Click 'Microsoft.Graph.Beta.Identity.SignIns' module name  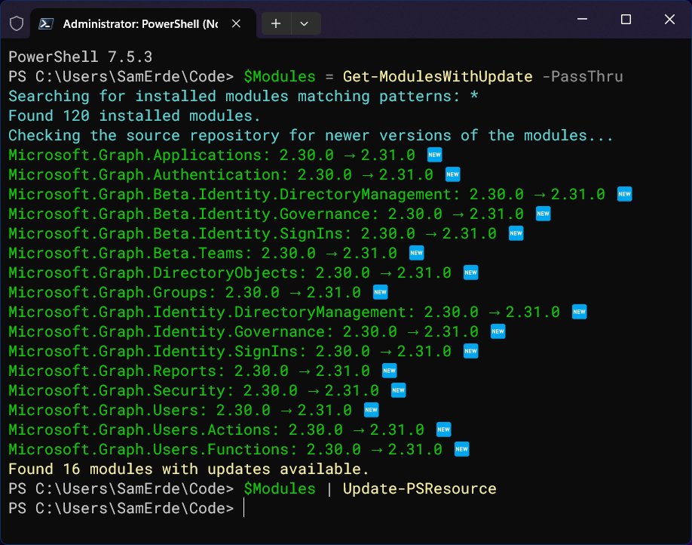click(176, 233)
